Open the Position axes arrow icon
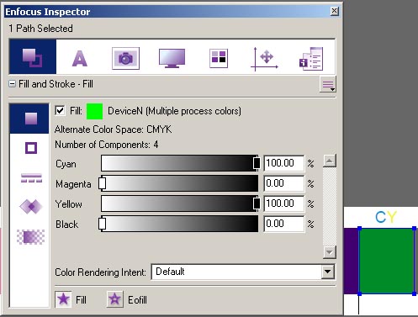The height and width of the screenshot is (317, 418). [264, 59]
